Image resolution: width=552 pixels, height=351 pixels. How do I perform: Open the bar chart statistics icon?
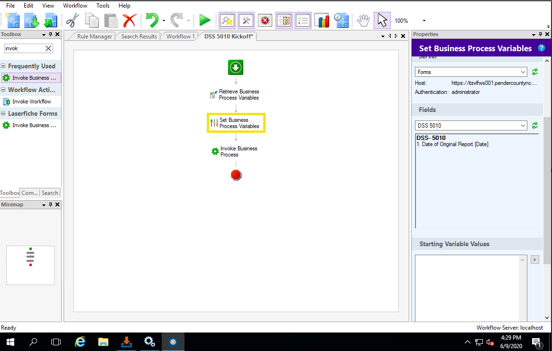click(x=323, y=20)
